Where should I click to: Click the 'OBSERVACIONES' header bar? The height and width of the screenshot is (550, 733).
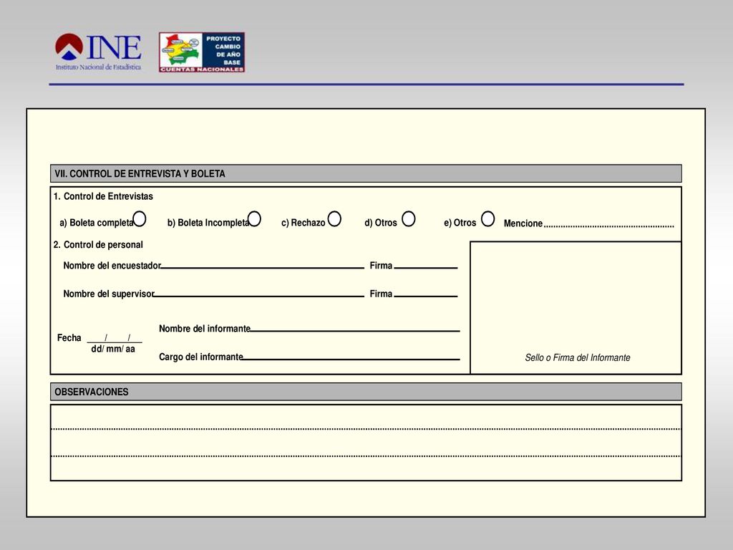point(366,392)
